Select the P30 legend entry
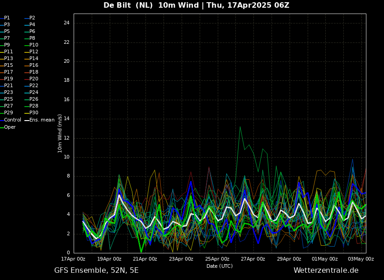Image resolution: width=384 pixels, height=280 pixels. [x=33, y=113]
